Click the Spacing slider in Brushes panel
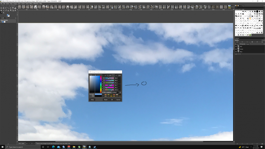The width and height of the screenshot is (265, 149). click(250, 40)
